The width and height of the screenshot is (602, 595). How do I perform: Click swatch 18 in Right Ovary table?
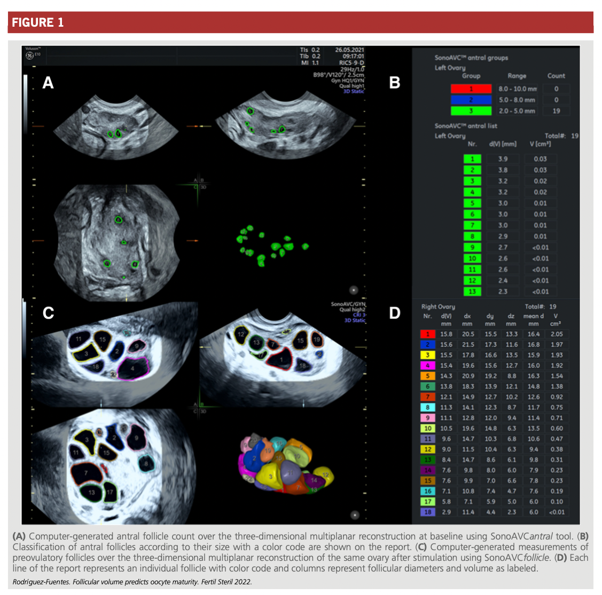427,512
